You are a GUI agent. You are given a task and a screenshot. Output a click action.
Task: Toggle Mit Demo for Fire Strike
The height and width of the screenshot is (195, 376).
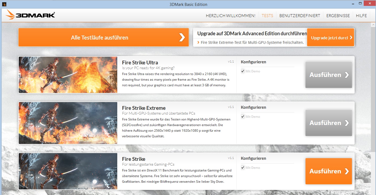[x=242, y=168]
